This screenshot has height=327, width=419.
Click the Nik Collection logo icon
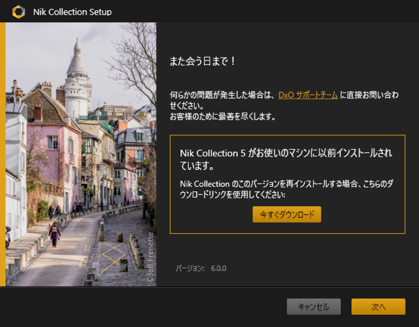pyautogui.click(x=18, y=11)
